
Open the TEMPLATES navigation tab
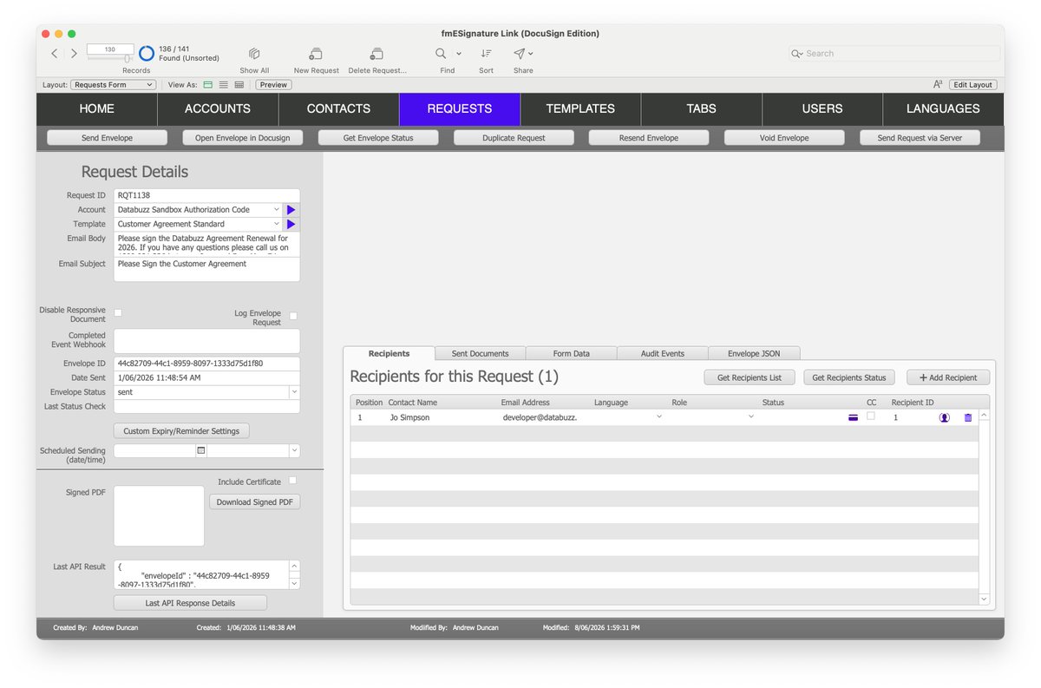[580, 108]
